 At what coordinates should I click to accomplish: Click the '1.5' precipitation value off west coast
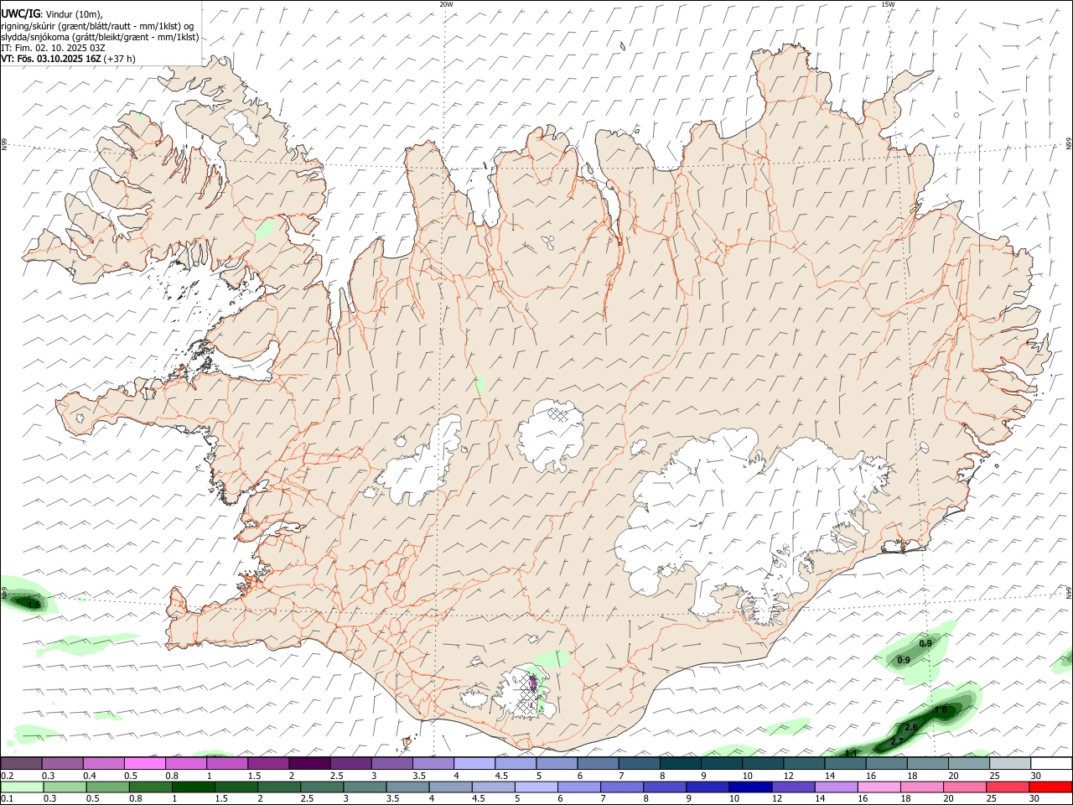click(x=34, y=604)
